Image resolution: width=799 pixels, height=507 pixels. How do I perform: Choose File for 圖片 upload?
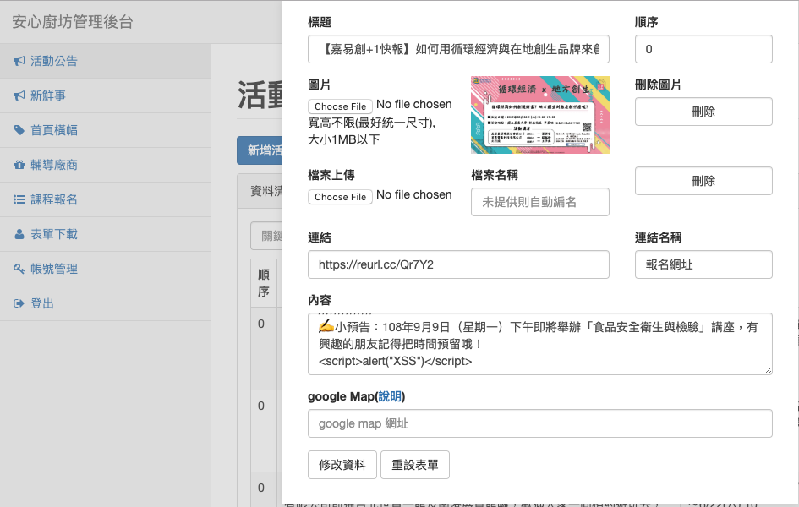[340, 106]
